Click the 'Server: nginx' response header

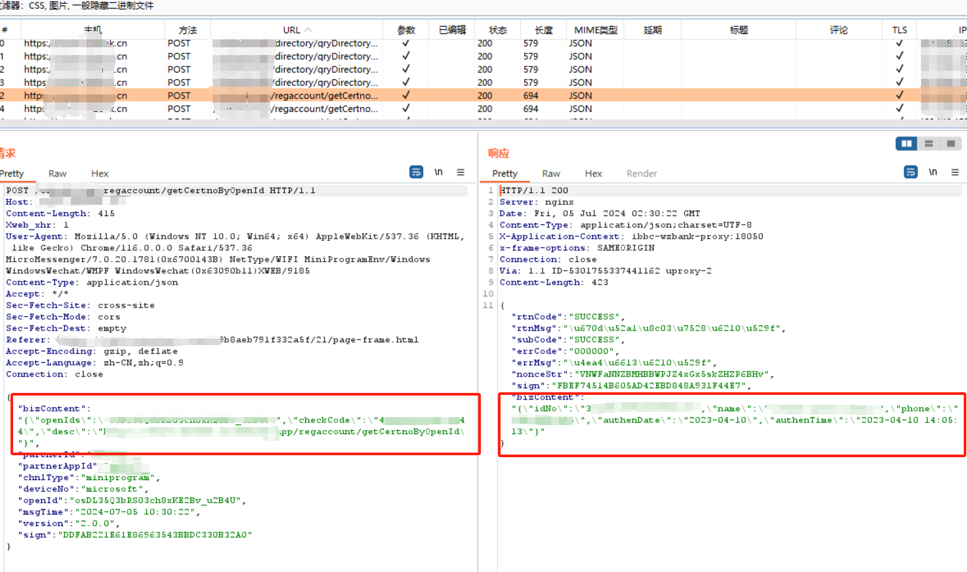[x=537, y=202]
